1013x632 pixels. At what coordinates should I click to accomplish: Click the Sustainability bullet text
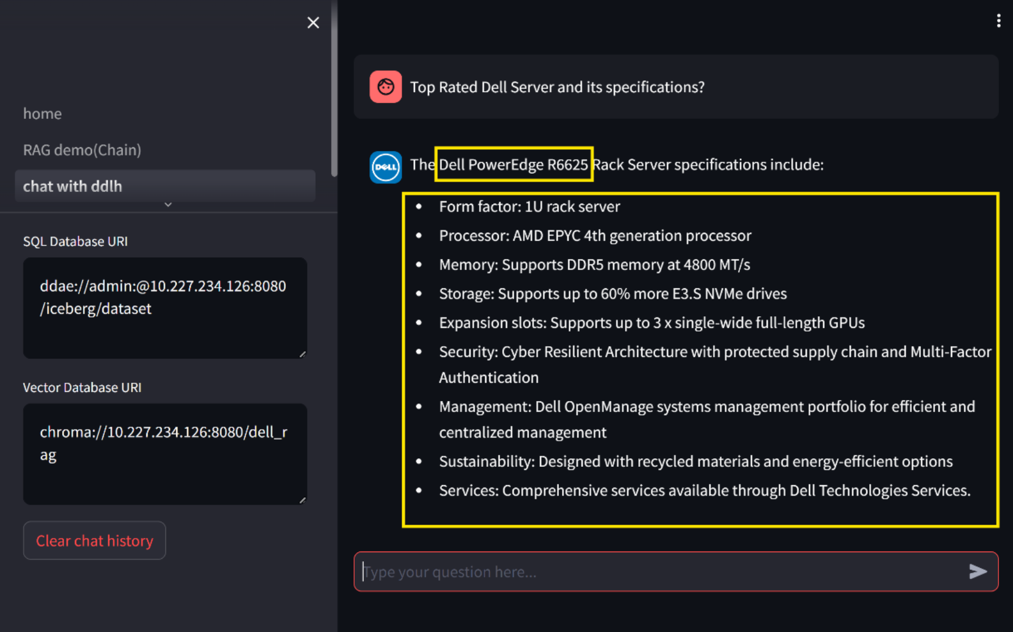695,461
